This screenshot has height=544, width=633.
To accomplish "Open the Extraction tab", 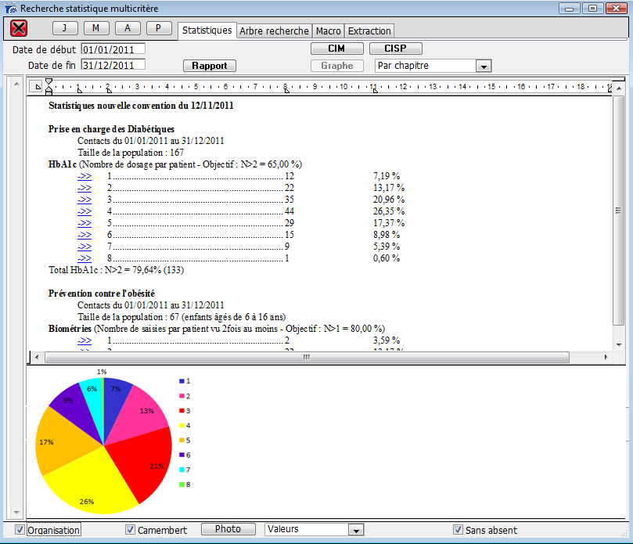I will pyautogui.click(x=369, y=31).
